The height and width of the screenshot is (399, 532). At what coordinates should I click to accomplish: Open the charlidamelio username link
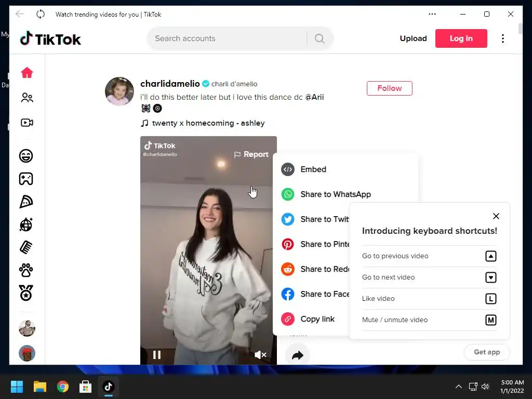coord(170,84)
